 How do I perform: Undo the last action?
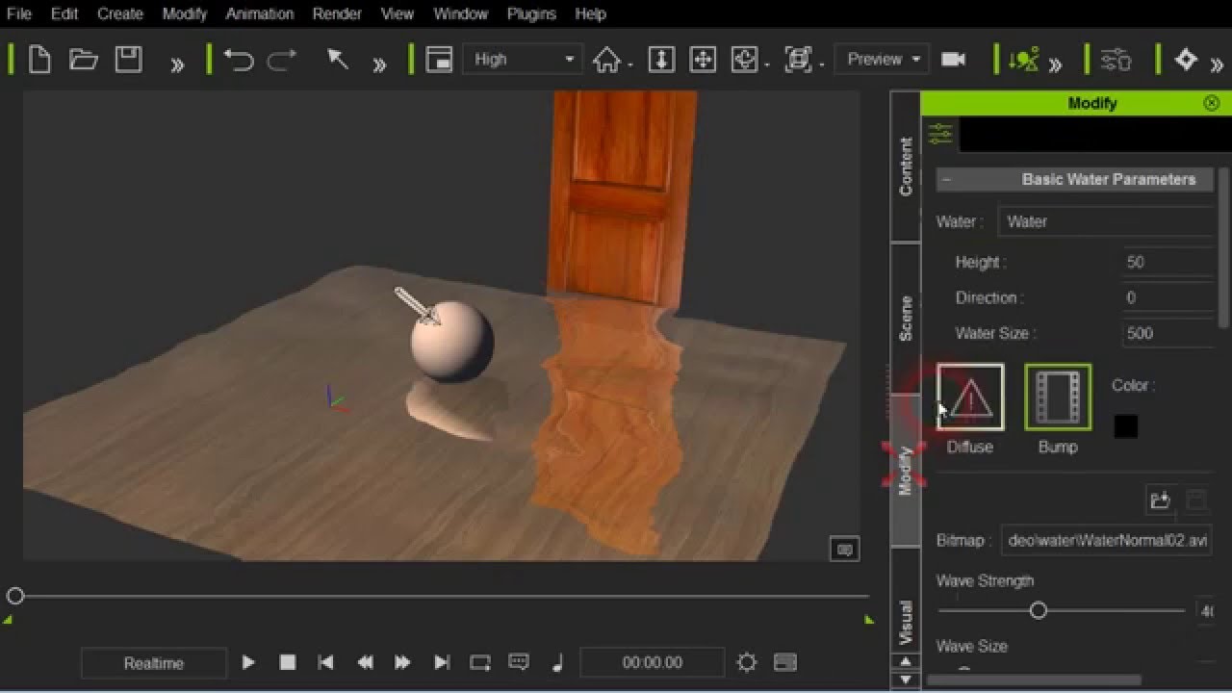(x=238, y=60)
